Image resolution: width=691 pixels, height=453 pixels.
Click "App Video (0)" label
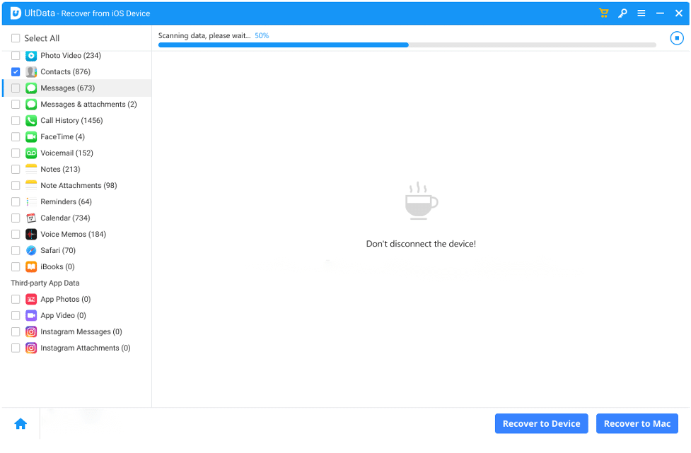coord(63,316)
